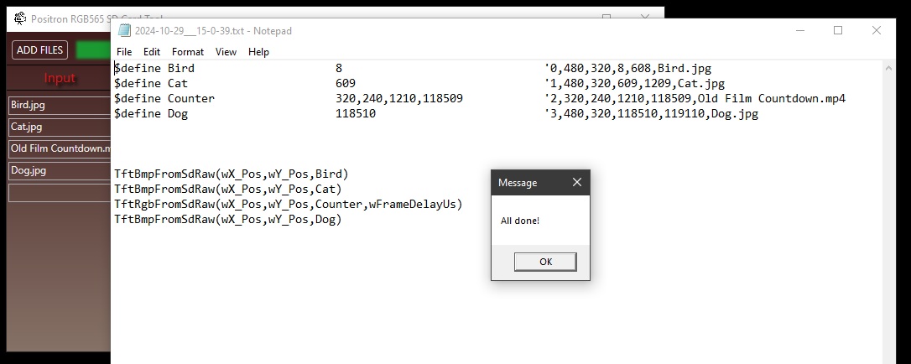Maximize the Notepad window
Image resolution: width=911 pixels, height=364 pixels.
point(837,30)
